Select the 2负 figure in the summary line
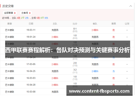Viewport: 135px width, 98px height. pyautogui.click(x=27, y=18)
